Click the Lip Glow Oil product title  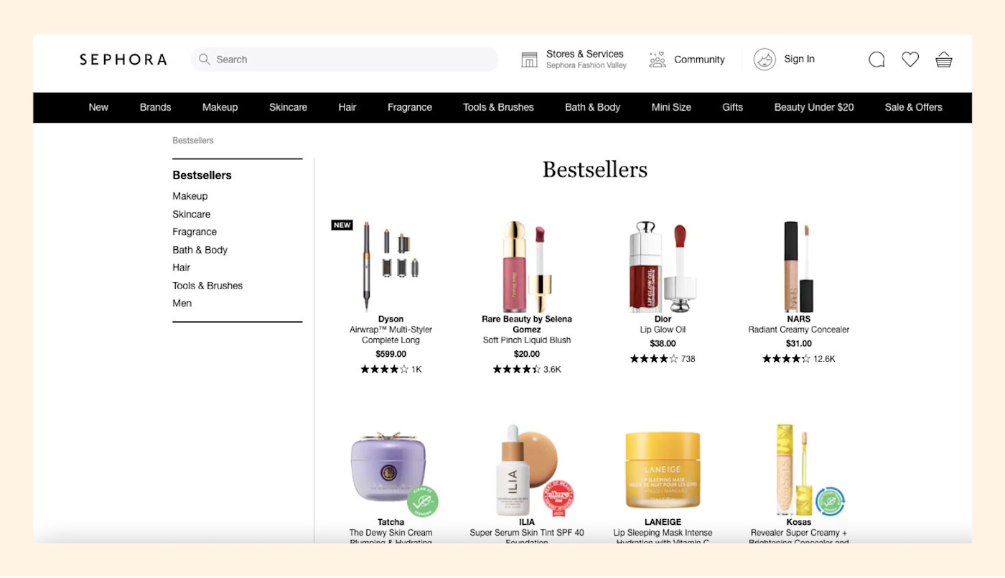663,330
